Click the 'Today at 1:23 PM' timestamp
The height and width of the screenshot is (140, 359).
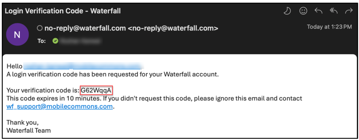click(329, 27)
